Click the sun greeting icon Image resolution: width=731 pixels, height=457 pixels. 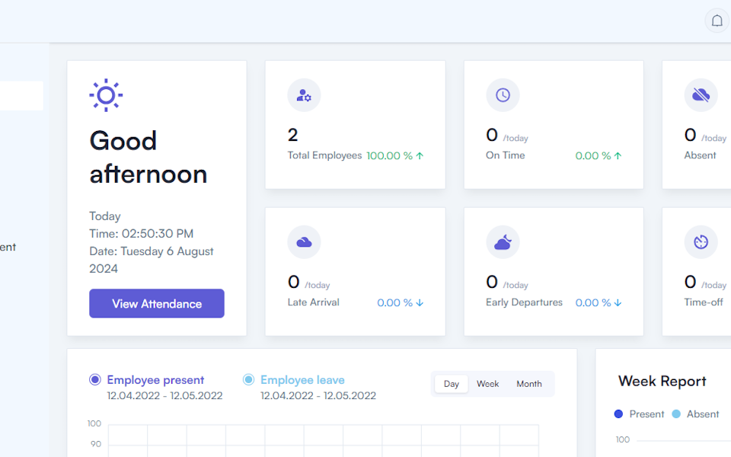(106, 95)
